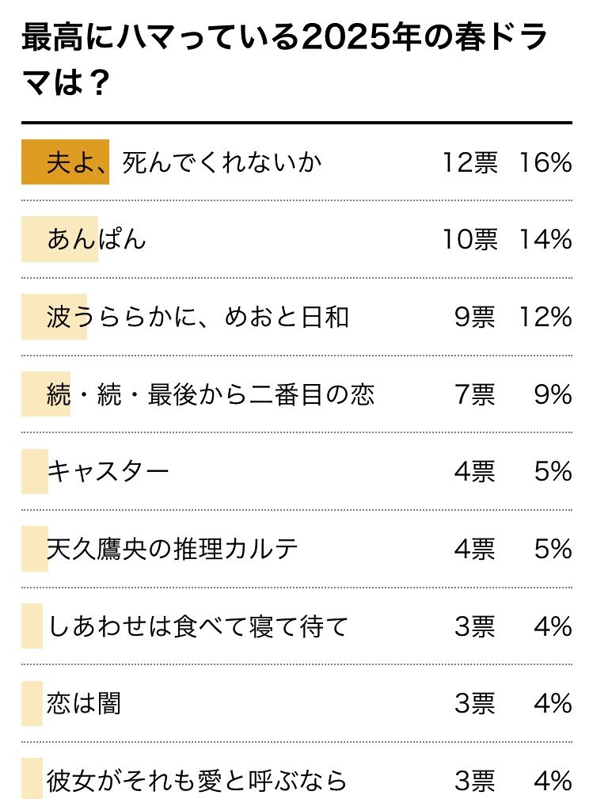Choose 波うららかに、めおと日和 in the poll
The image size is (593, 799).
click(x=296, y=317)
